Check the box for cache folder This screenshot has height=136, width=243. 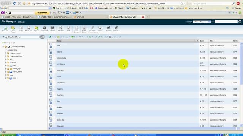click(x=50, y=50)
